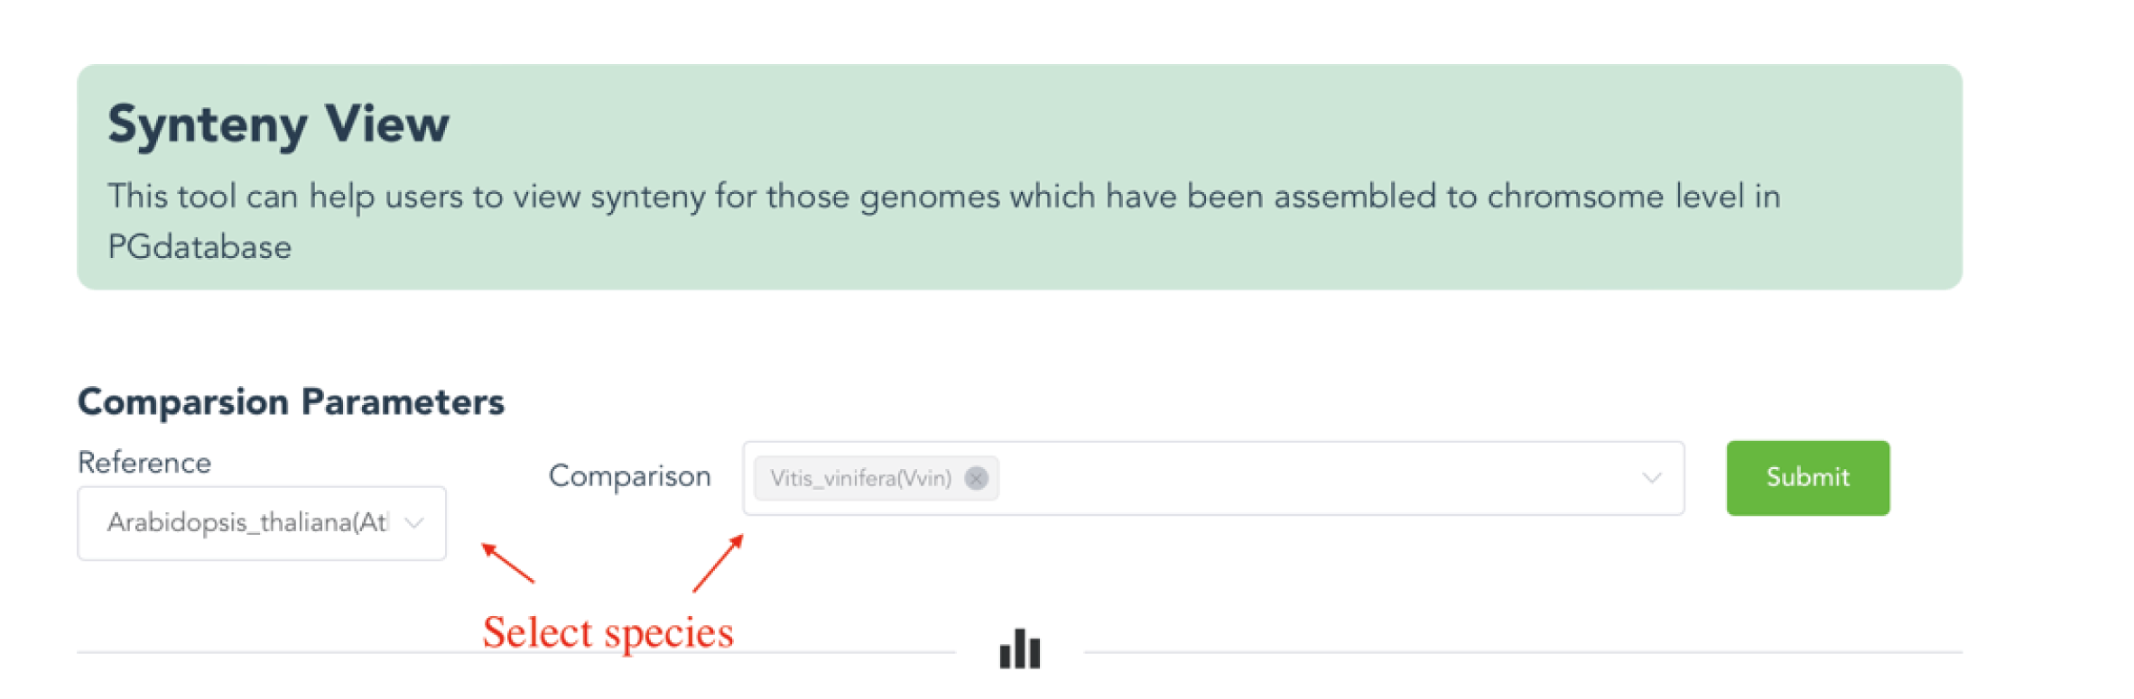Click the red arrow pointing to Comparison field
Image resolution: width=2134 pixels, height=699 pixels.
(x=718, y=564)
